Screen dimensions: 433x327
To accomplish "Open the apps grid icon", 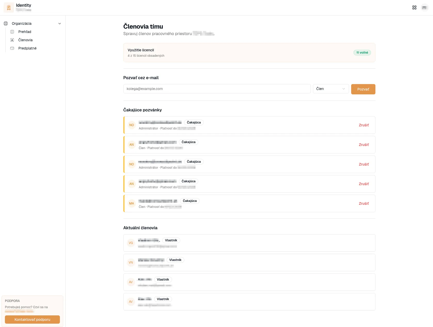I will pos(414,7).
